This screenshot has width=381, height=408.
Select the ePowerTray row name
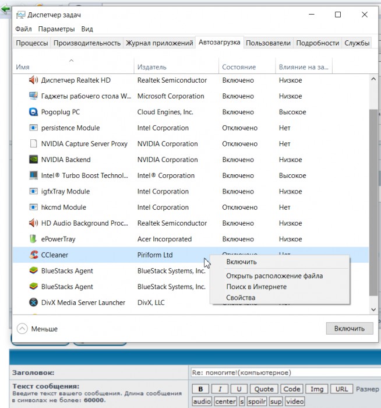[58, 239]
